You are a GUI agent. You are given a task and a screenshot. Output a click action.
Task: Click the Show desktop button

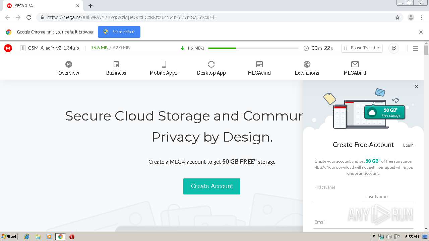[425, 237]
